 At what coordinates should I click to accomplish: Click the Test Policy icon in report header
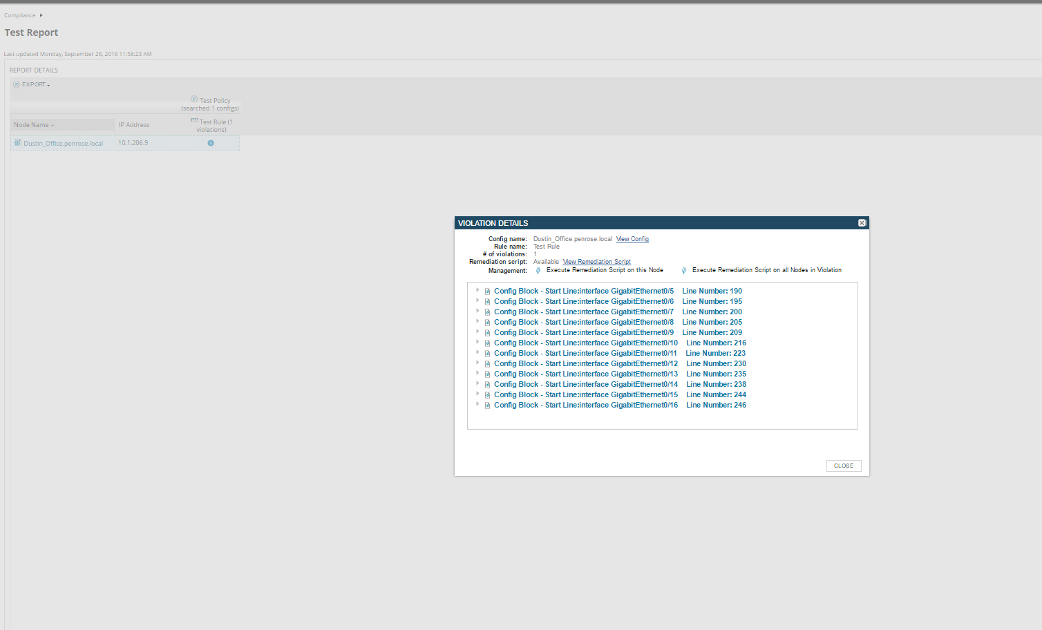click(194, 99)
